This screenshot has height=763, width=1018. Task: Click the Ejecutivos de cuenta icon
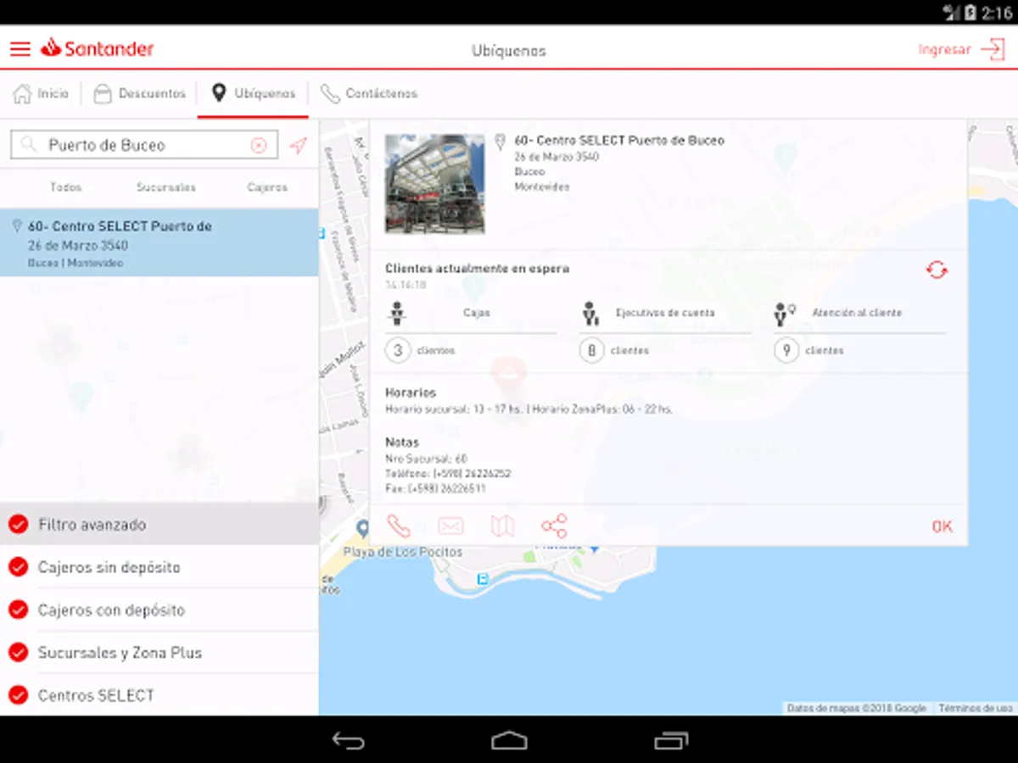pos(591,314)
